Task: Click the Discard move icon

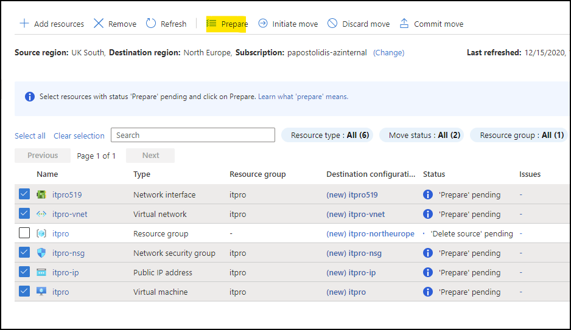Action: tap(332, 24)
